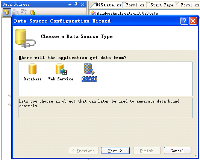Viewport: 200px width, 160px height.
Task: Click the third Data Sources toolbar icon
Action: click(24, 12)
